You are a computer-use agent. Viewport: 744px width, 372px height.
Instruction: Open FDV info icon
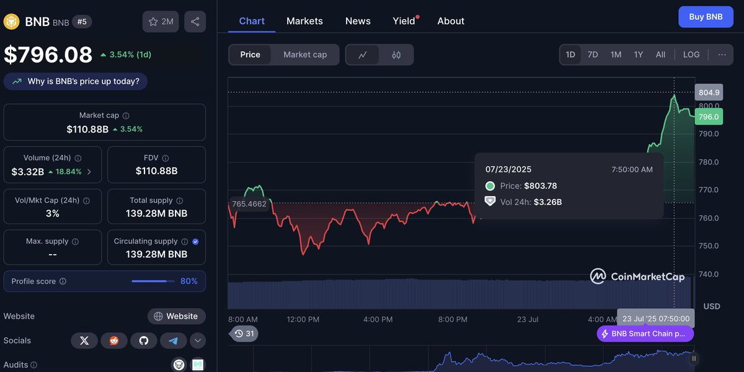pyautogui.click(x=165, y=158)
